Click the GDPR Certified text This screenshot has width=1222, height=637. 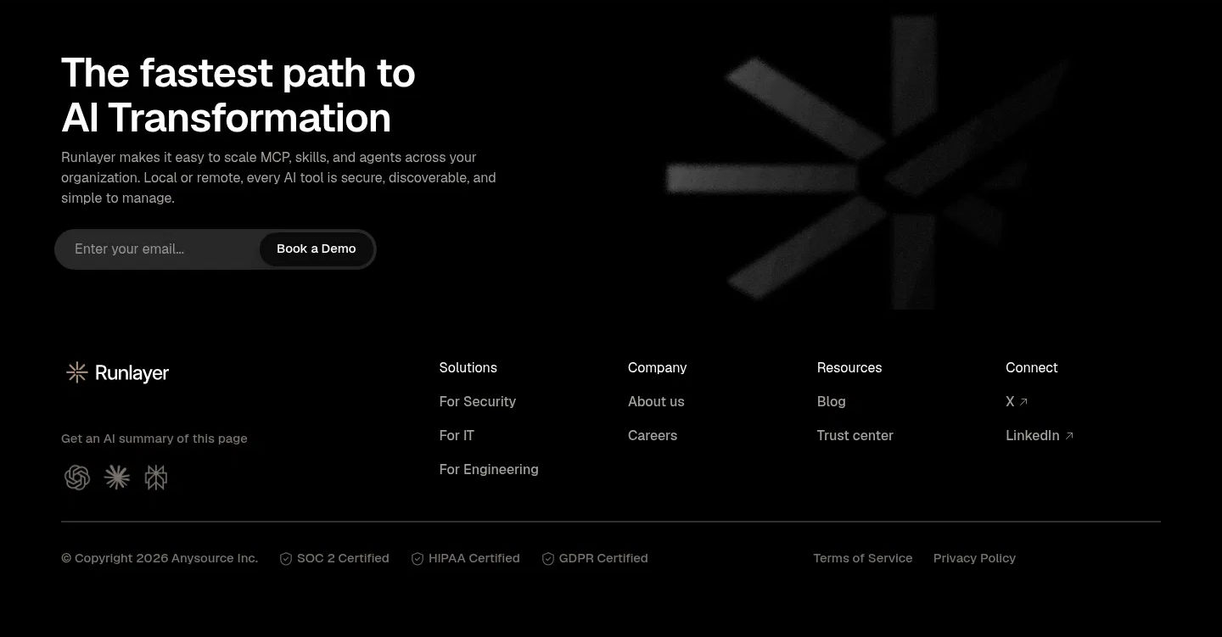tap(603, 558)
